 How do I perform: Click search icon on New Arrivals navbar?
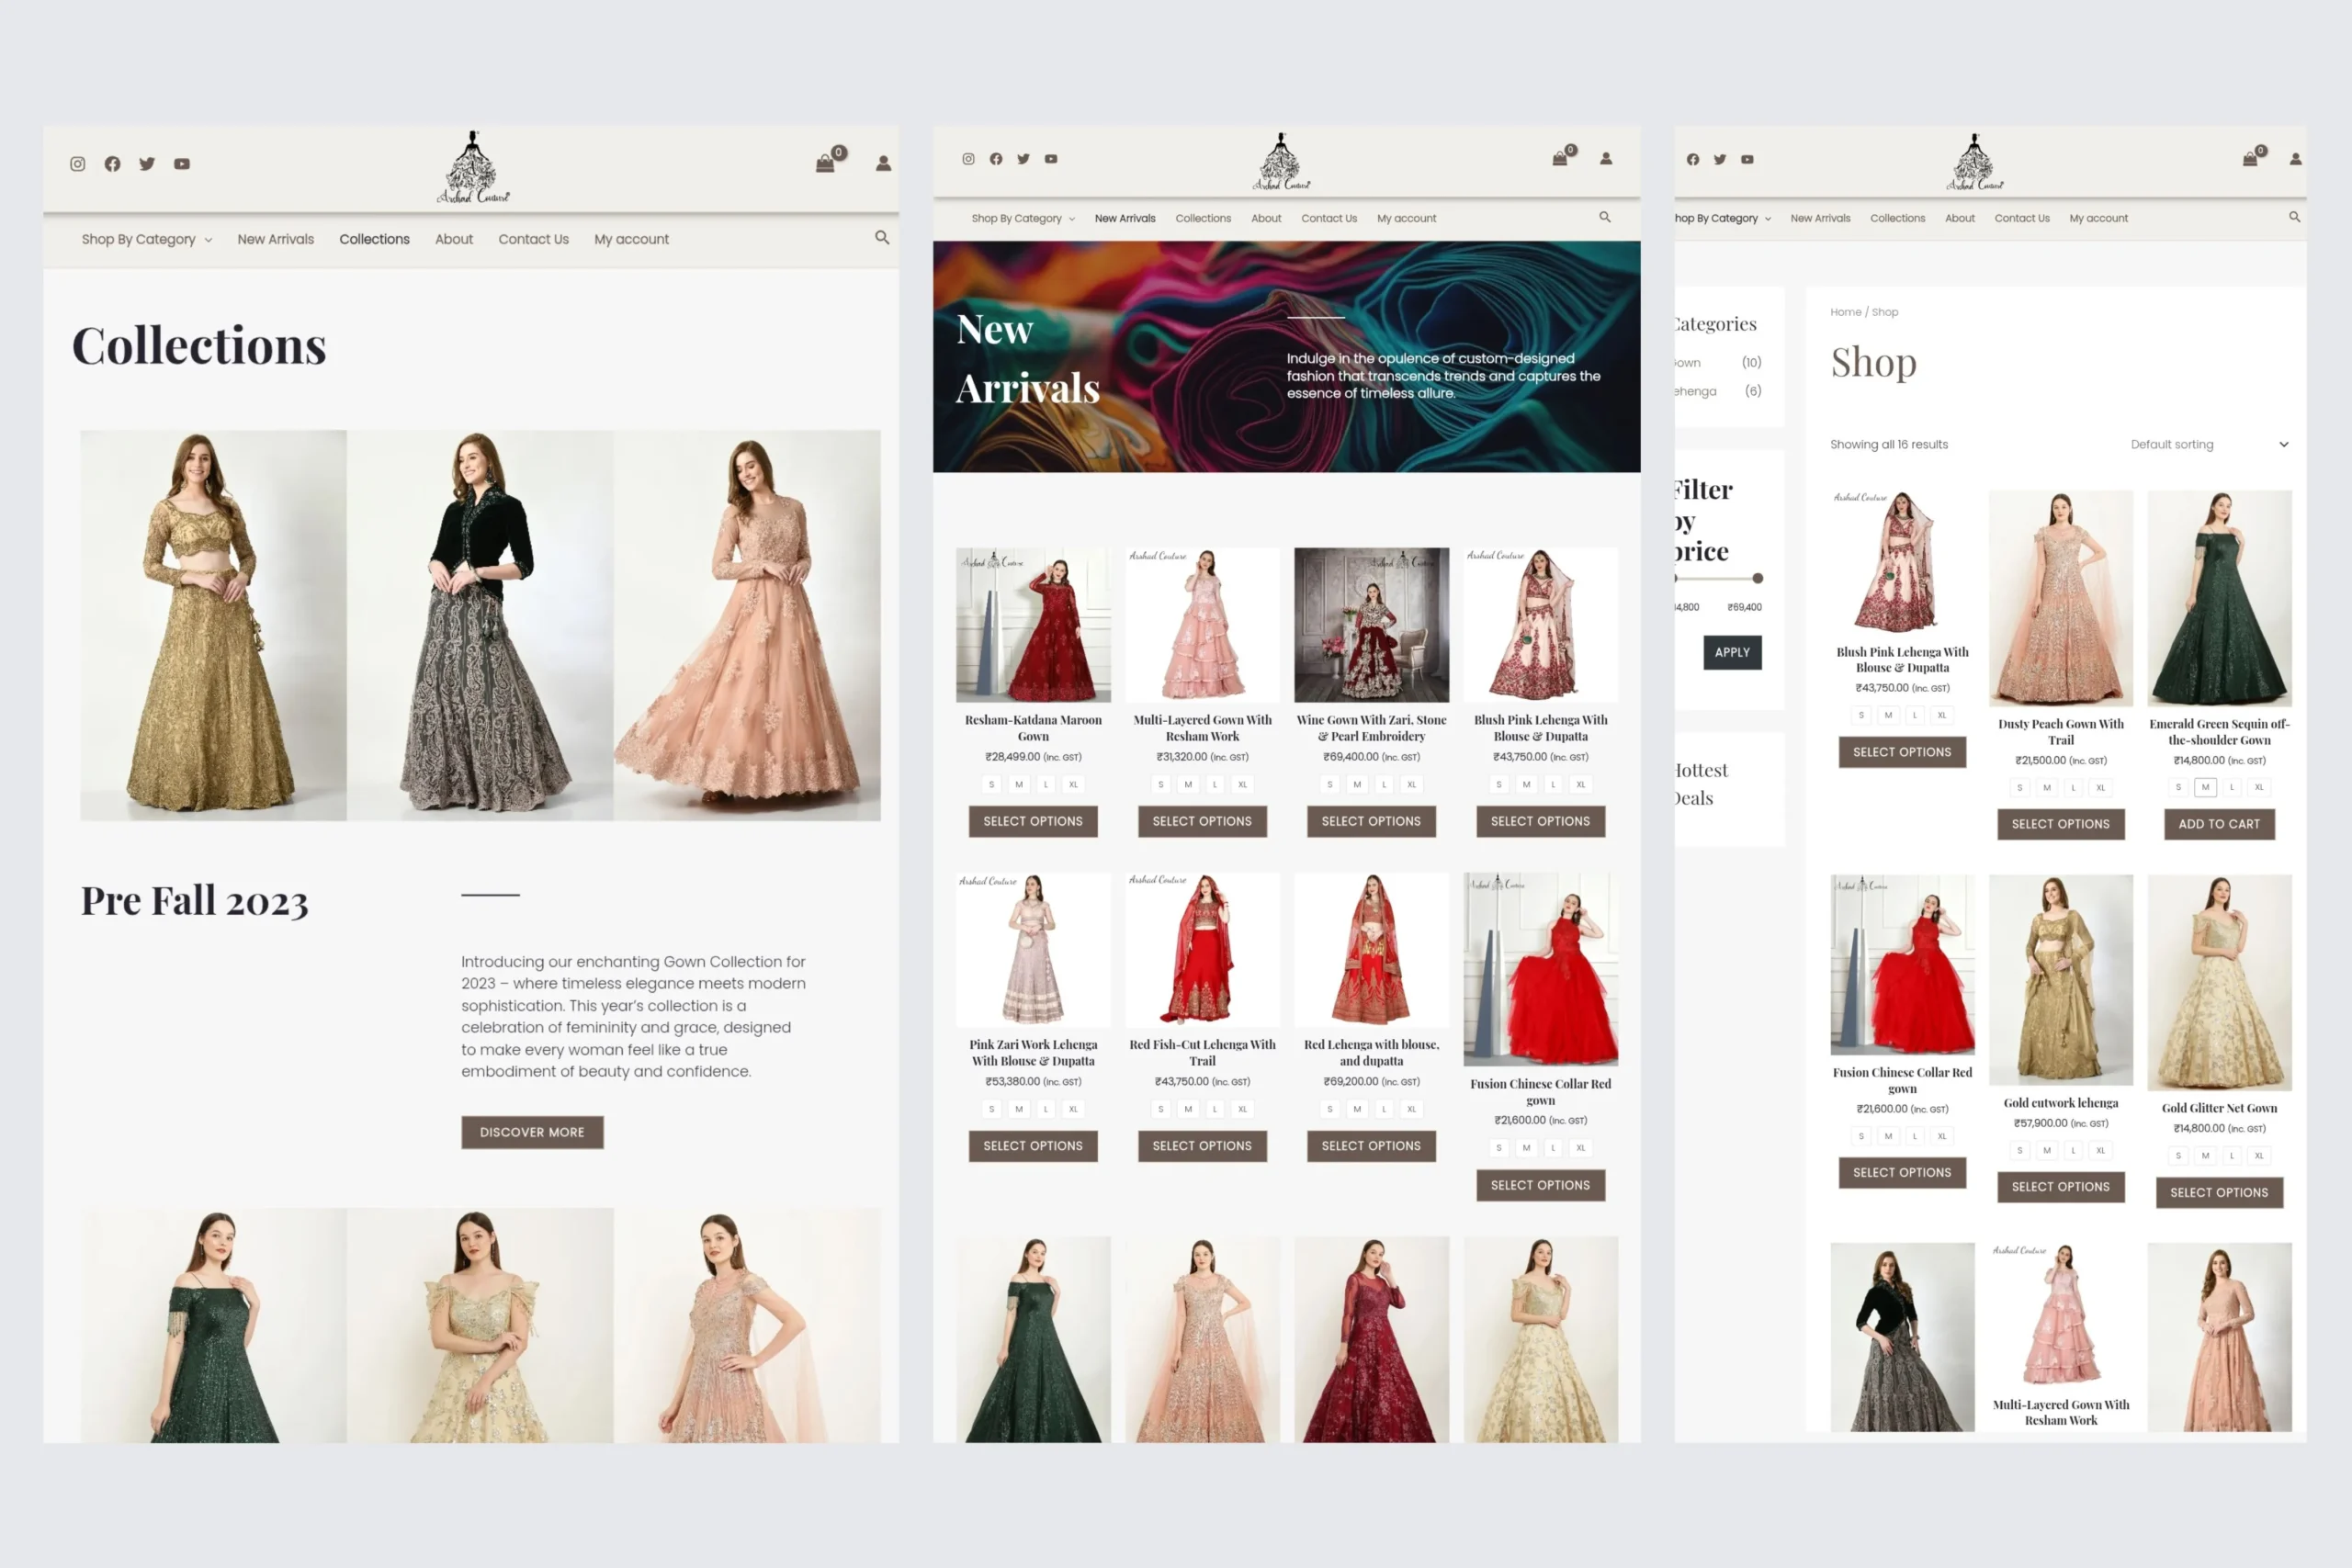click(1604, 217)
